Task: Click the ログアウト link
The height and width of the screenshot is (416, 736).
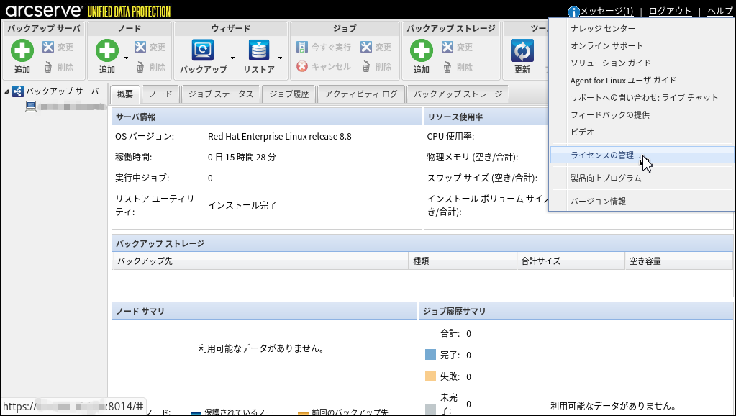Action: pyautogui.click(x=670, y=12)
